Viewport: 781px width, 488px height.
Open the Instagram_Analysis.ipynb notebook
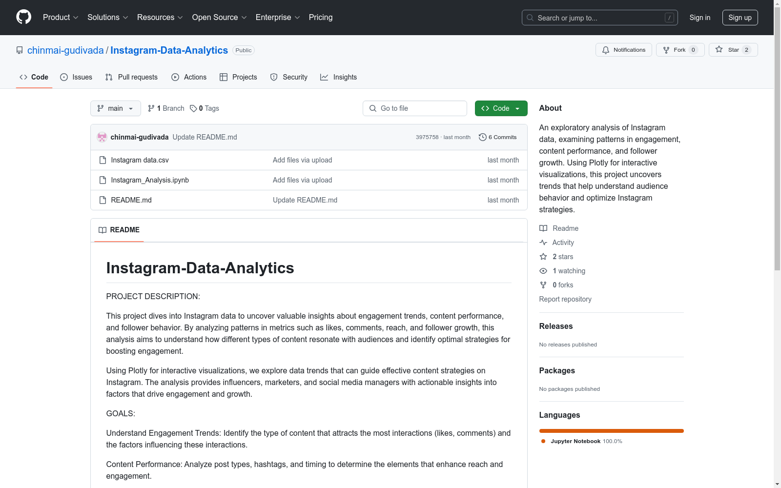[150, 180]
